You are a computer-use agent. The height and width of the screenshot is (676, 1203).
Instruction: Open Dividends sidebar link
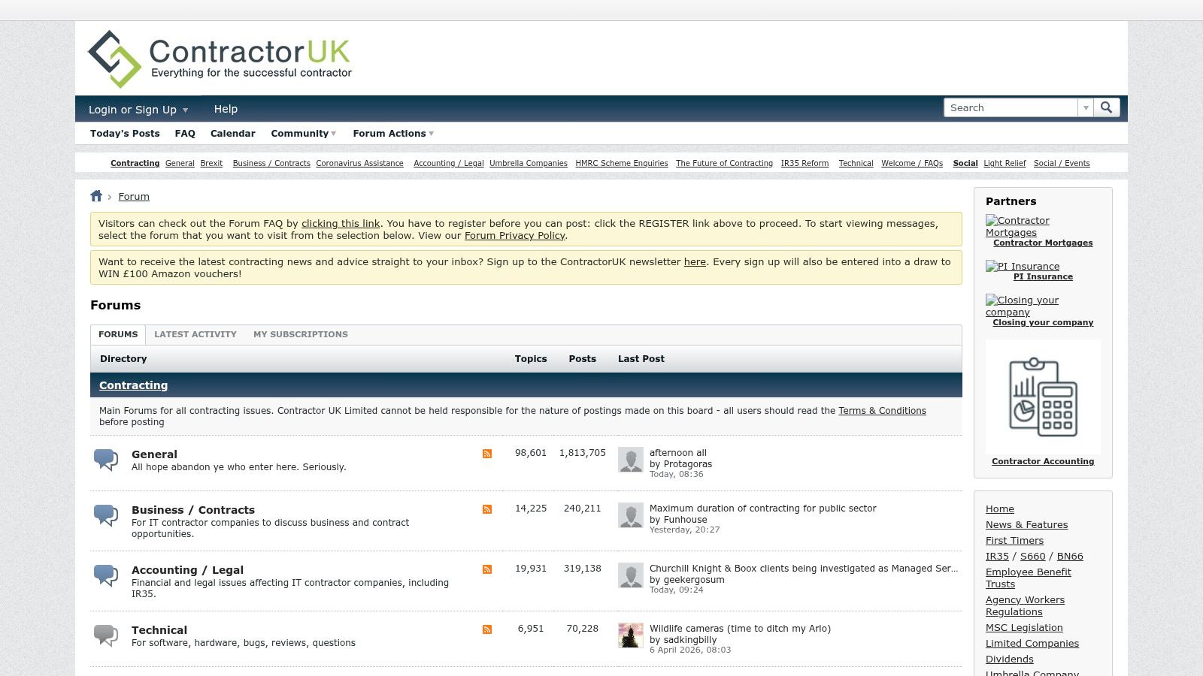coord(1010,659)
